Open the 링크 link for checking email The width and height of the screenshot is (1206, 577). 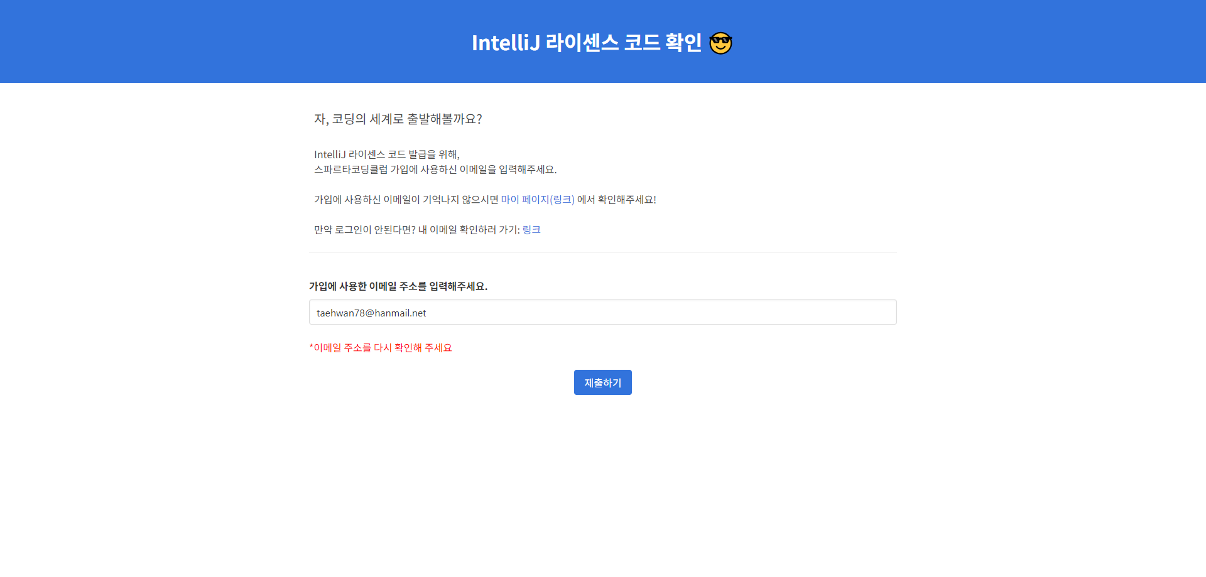(x=531, y=230)
